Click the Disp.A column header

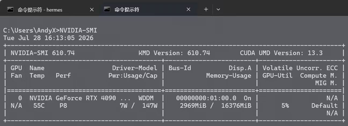[x=240, y=68]
